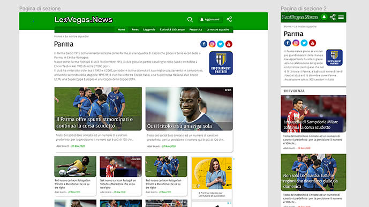Open the Home menu item
This screenshot has width=369, height=207.
click(x=122, y=29)
